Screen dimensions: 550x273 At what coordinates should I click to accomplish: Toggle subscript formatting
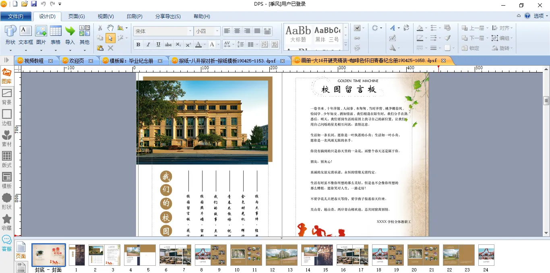pos(178,44)
